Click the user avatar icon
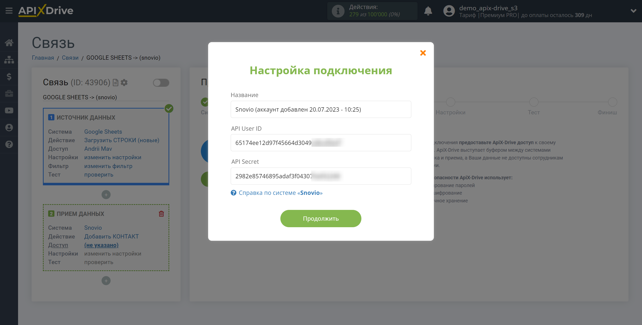Viewport: 642px width, 325px height. tap(449, 11)
